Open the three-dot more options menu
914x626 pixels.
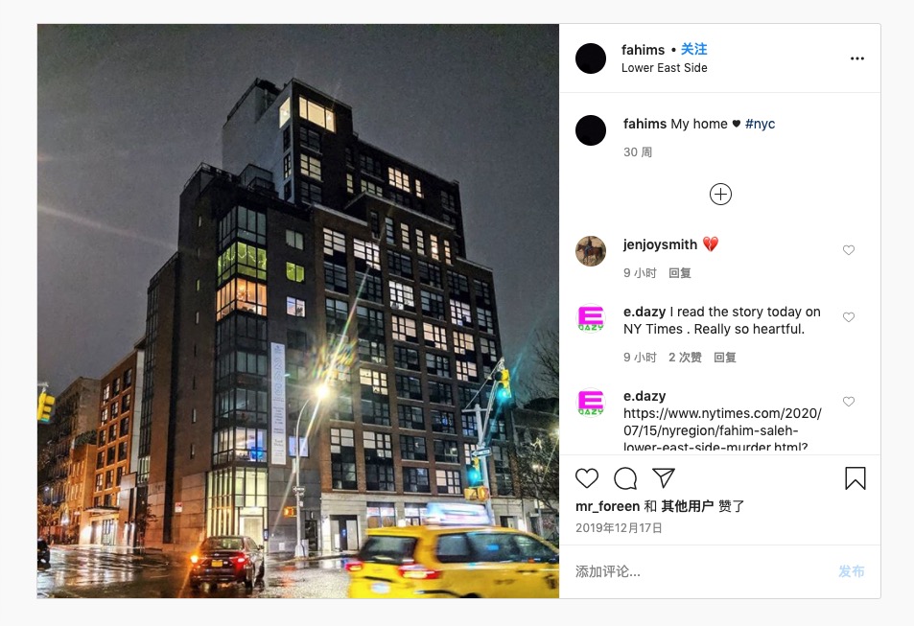(x=856, y=58)
